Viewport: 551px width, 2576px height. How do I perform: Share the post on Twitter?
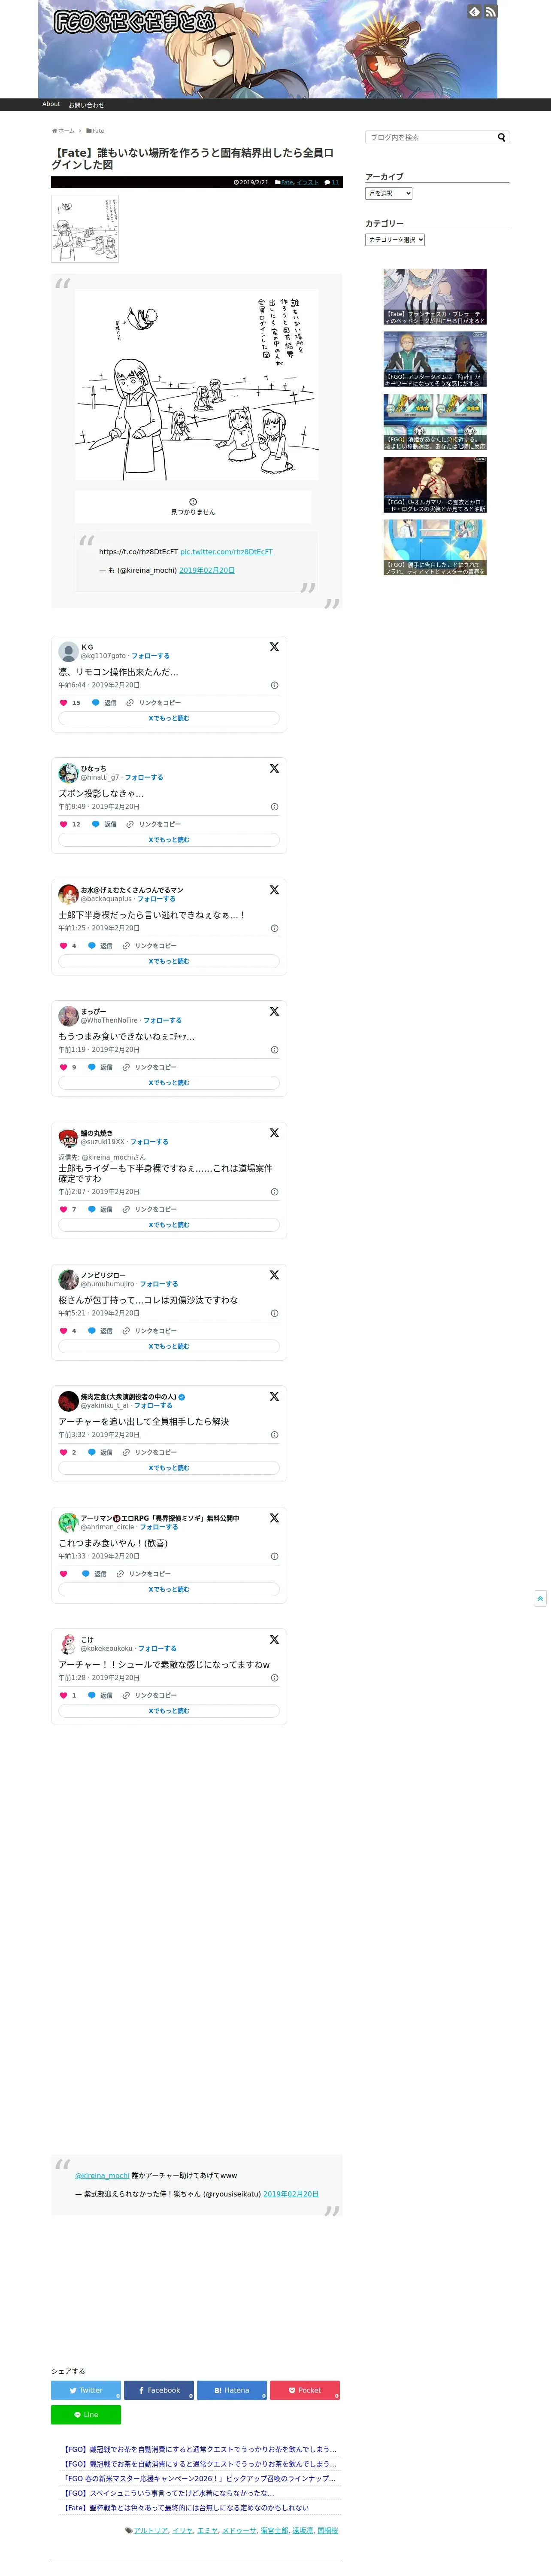click(86, 2390)
